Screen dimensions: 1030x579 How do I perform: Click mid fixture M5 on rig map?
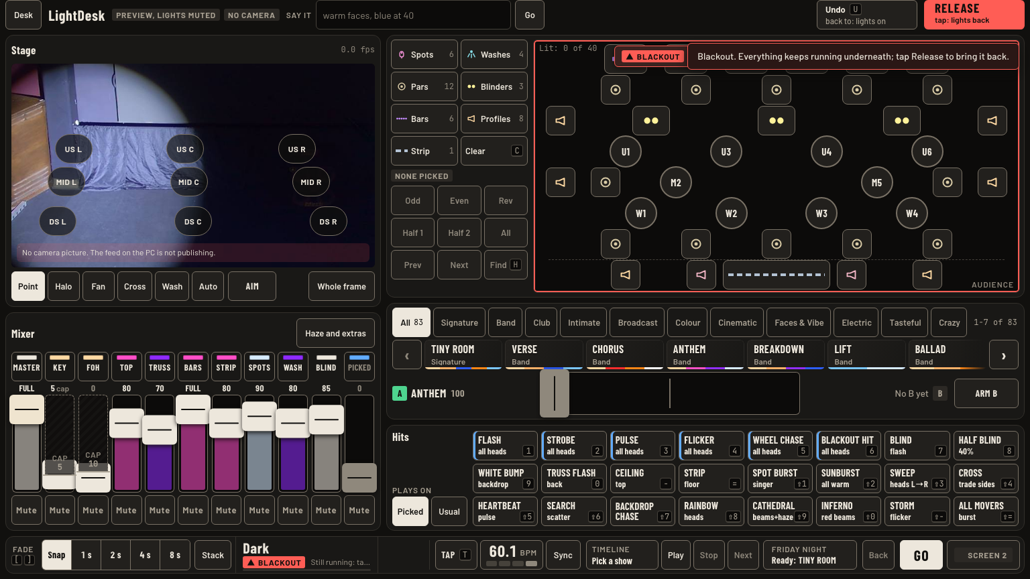pos(876,183)
